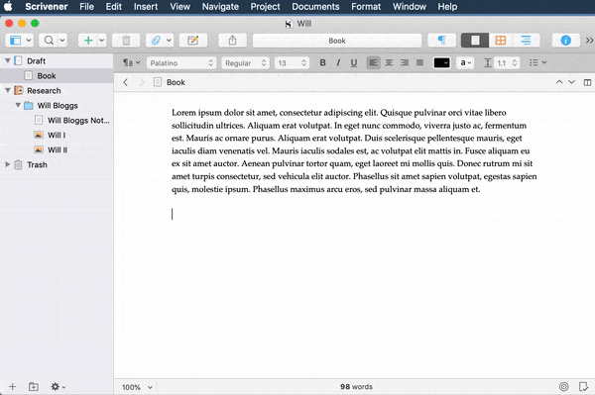Go back in editor history
This screenshot has height=395, width=595.
click(x=126, y=82)
